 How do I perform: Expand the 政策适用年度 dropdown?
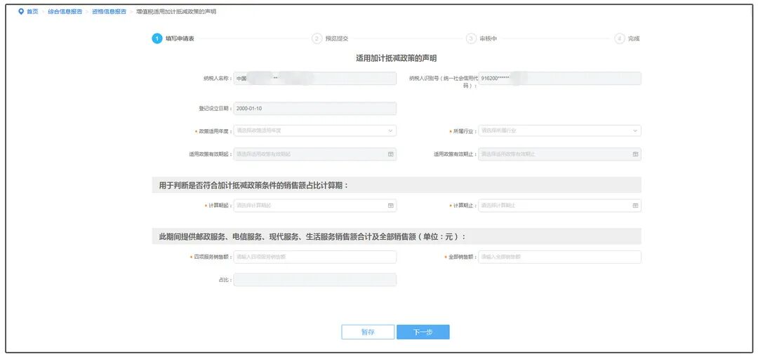point(314,130)
